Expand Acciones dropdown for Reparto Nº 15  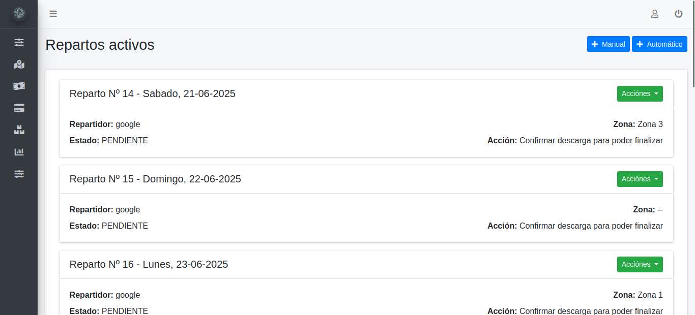[x=640, y=179]
